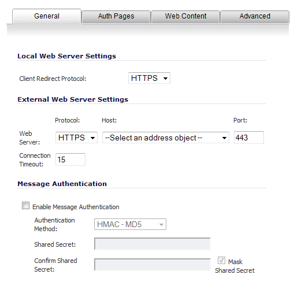294x282 pixels.
Task: Expand the Host address object dropdown
Action: click(166, 138)
